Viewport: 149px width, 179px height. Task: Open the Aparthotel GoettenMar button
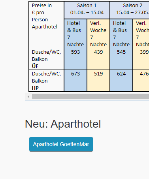point(61,144)
